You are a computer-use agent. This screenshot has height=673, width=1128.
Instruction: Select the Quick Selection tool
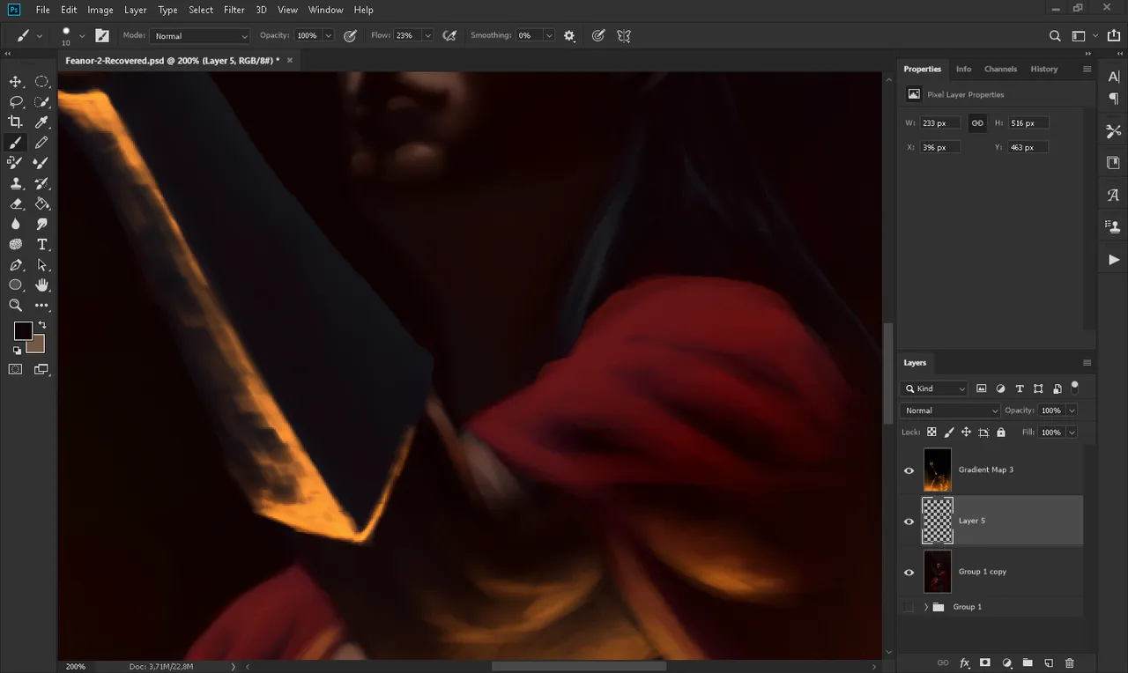(x=41, y=101)
